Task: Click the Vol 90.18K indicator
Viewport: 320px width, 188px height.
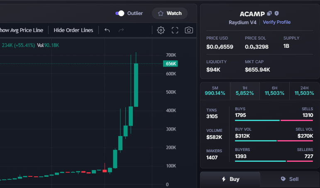Action: (x=48, y=45)
